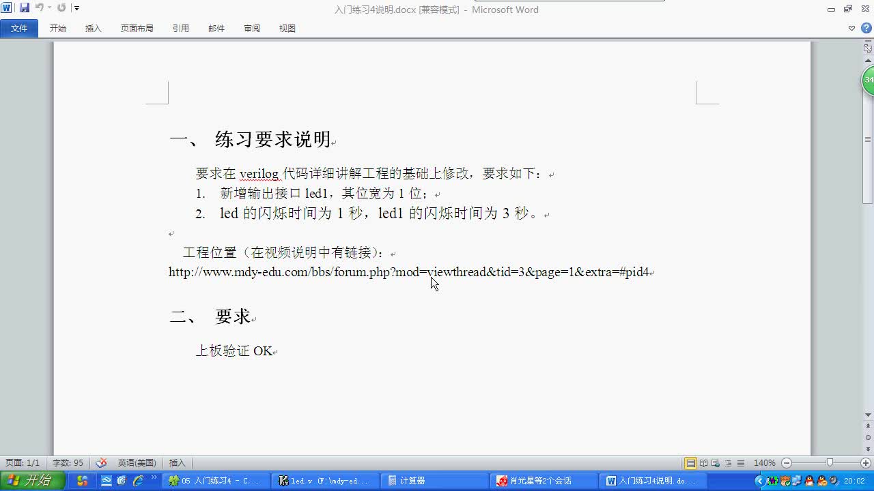
Task: Select Web Layout view button
Action: tap(716, 463)
